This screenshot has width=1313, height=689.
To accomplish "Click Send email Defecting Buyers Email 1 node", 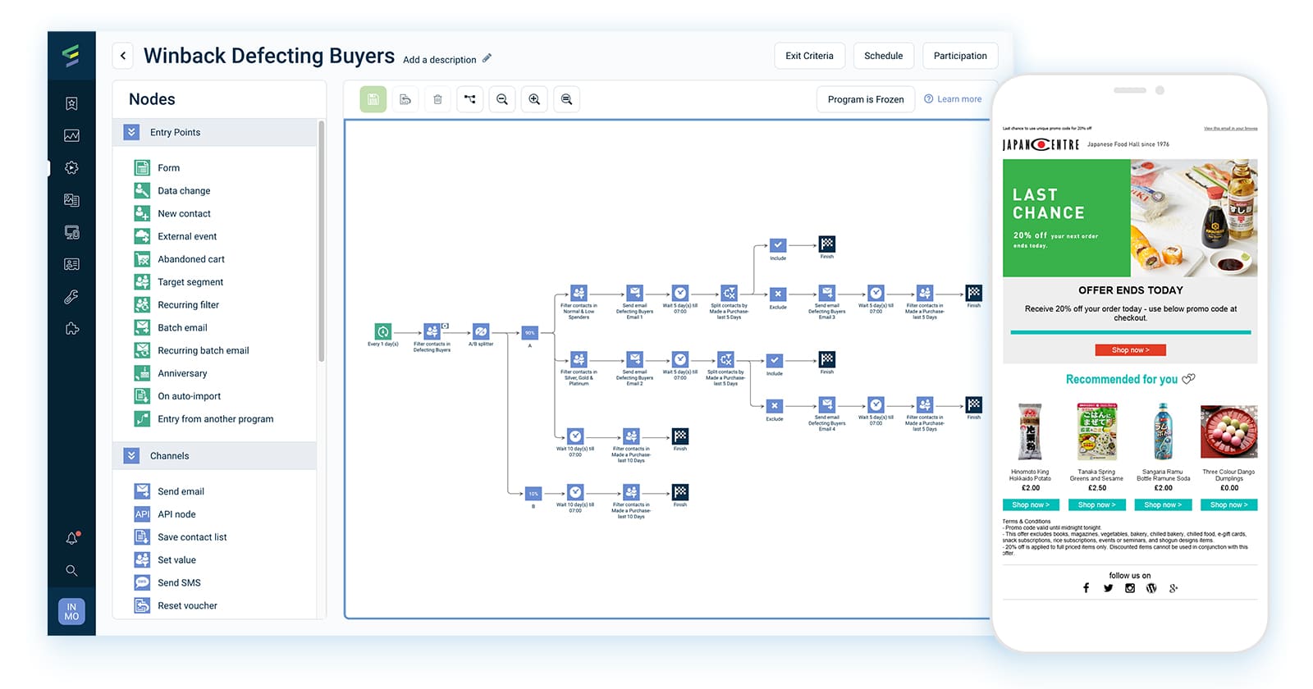I will tap(634, 293).
